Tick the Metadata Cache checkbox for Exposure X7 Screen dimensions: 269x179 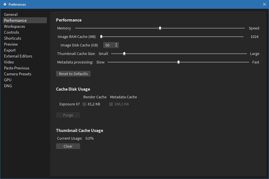(x=111, y=104)
